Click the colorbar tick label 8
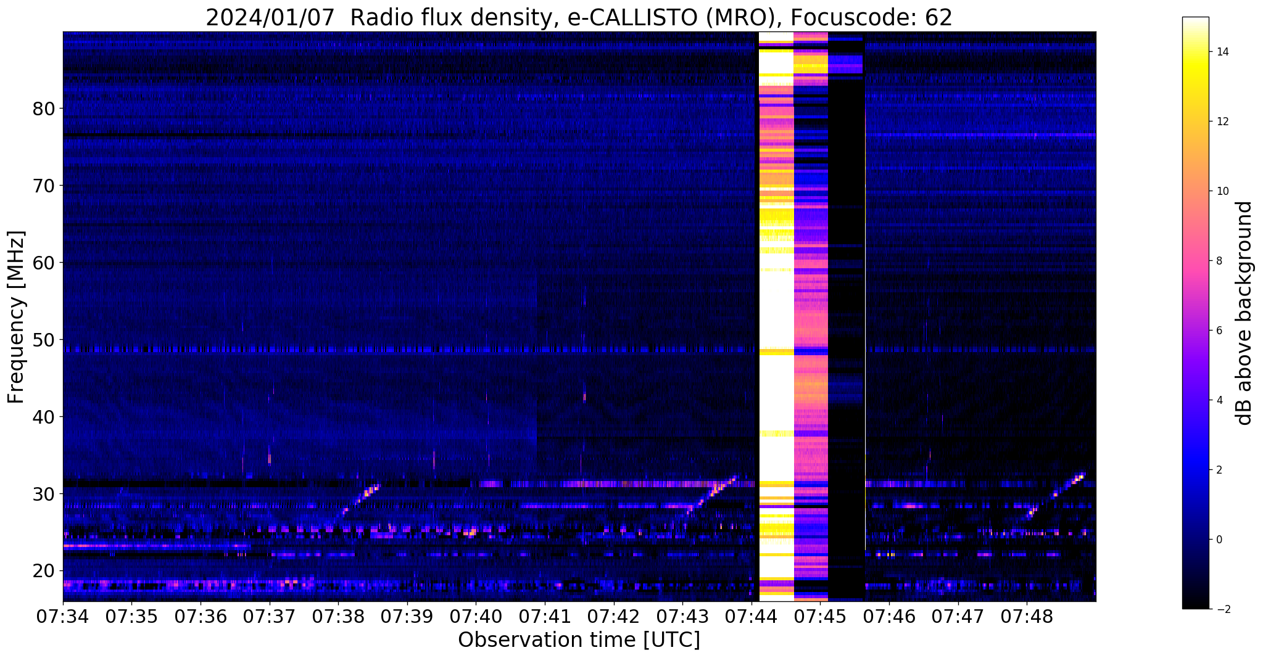This screenshot has width=1263, height=658. (x=1219, y=261)
